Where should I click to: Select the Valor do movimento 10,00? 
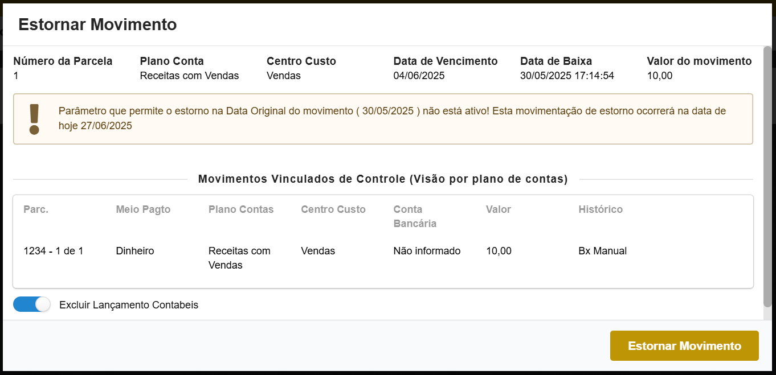click(x=659, y=75)
